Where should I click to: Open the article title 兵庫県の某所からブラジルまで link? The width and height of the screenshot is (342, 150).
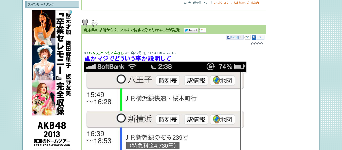pyautogui.click(x=132, y=30)
